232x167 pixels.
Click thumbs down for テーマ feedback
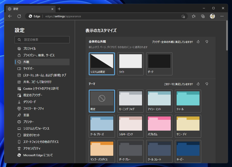point(207,84)
